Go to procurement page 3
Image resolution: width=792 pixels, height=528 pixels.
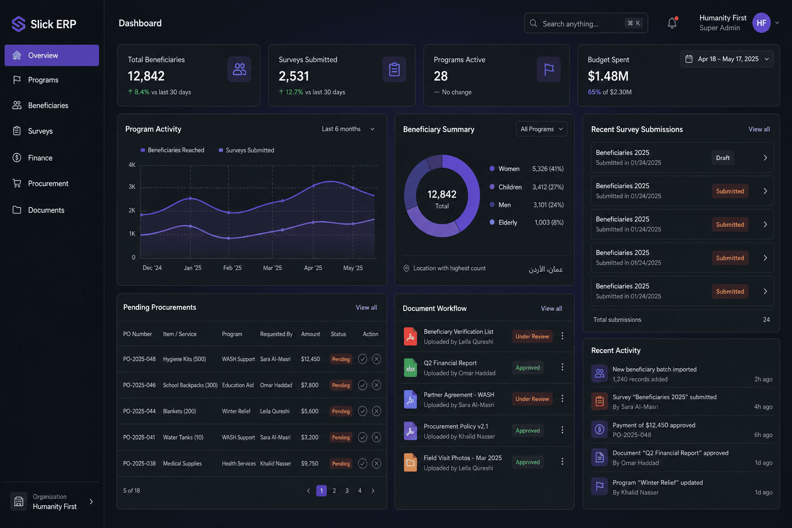tap(347, 490)
